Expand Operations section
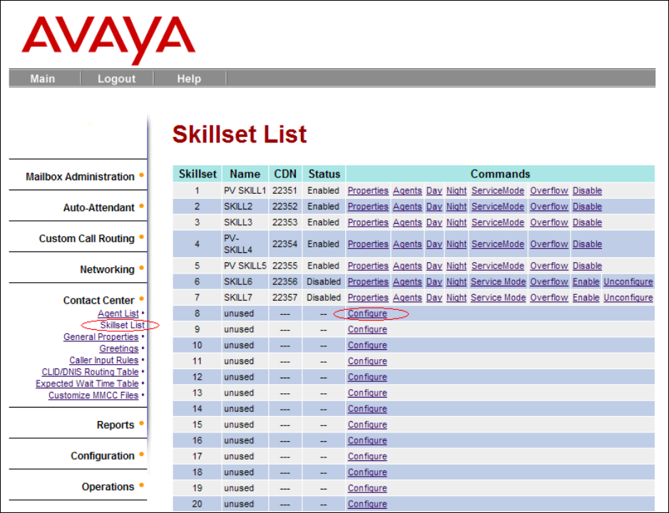This screenshot has height=513, width=669. pos(108,487)
